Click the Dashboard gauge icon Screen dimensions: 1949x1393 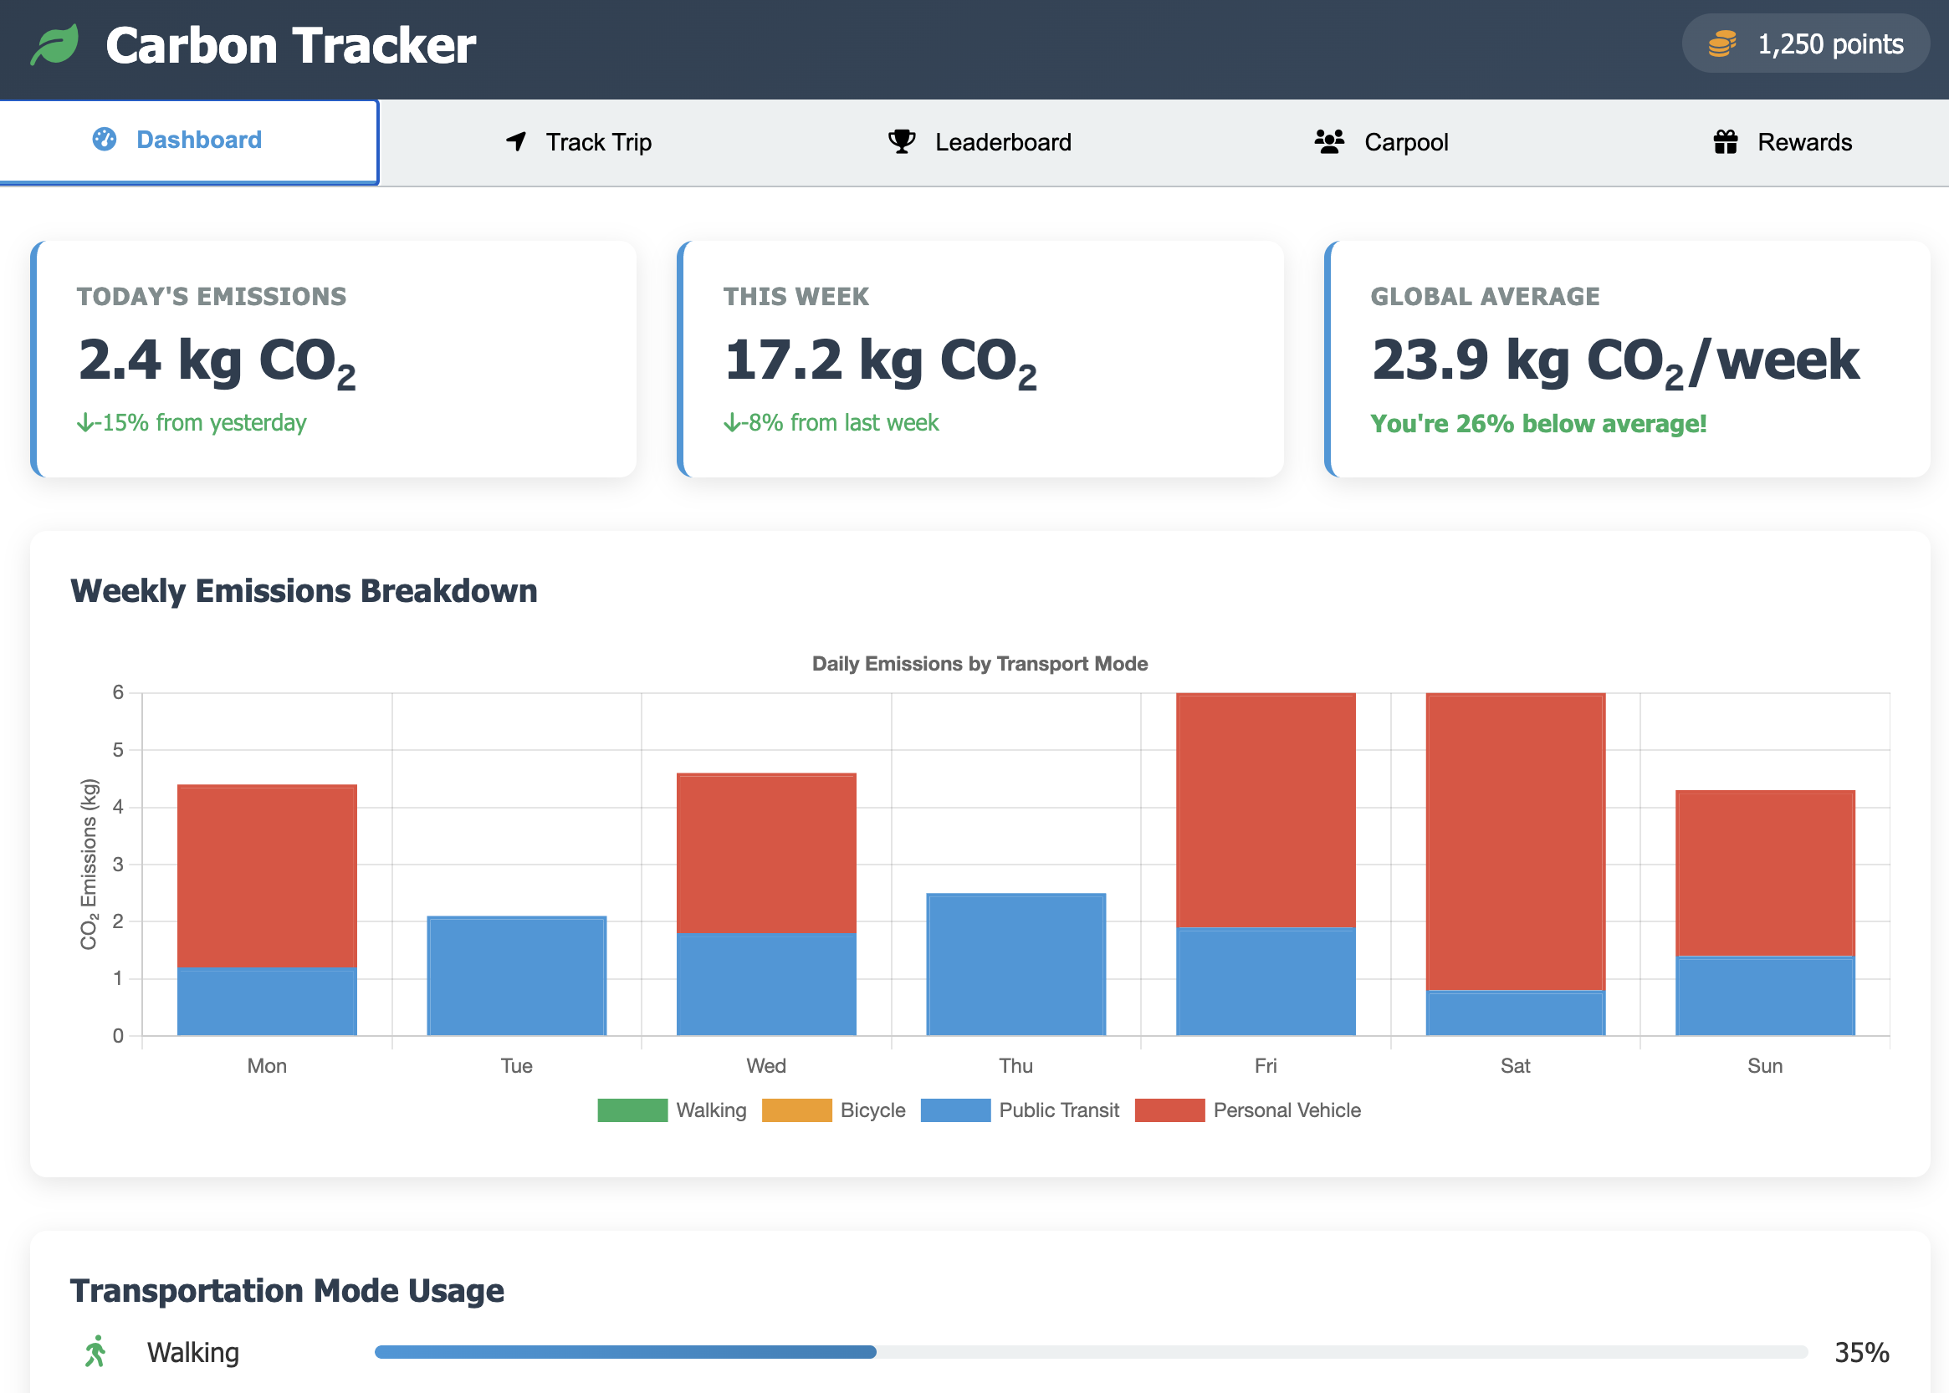tap(105, 140)
